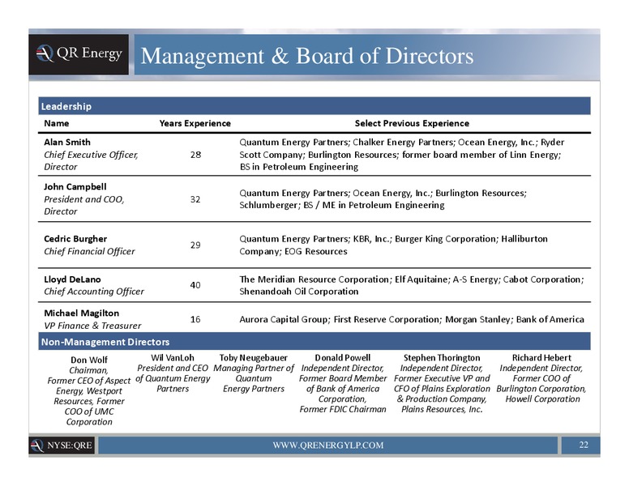Select director name Don Wolf
Image resolution: width=629 pixels, height=486 pixels.
pos(89,360)
